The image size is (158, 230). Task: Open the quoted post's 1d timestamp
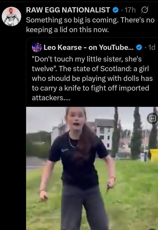tap(152, 47)
